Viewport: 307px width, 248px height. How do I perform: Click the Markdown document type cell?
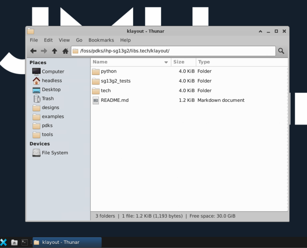coord(221,100)
